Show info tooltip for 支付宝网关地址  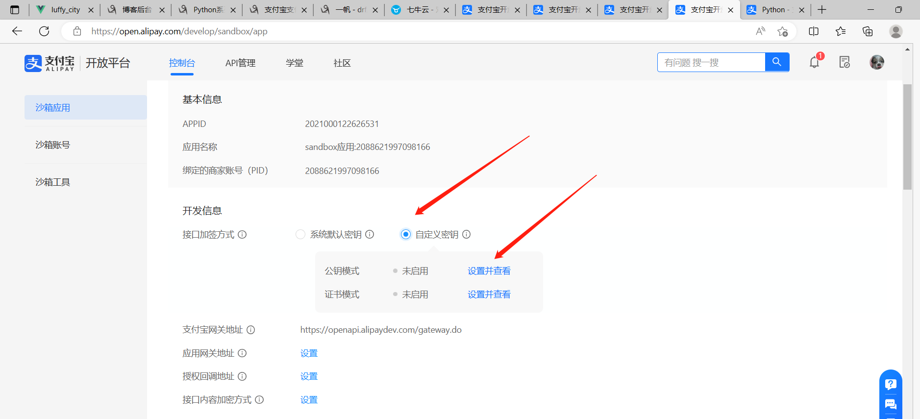point(250,330)
